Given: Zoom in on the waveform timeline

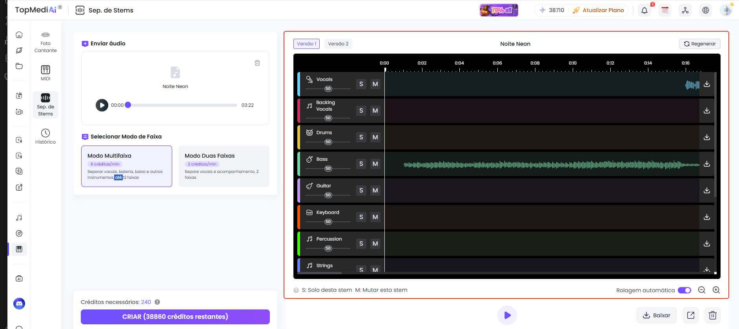Looking at the screenshot, I should click(716, 290).
